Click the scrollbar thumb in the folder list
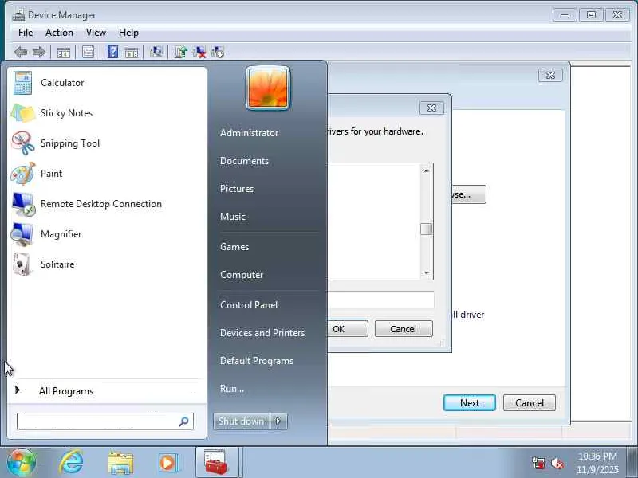Image resolution: width=638 pixels, height=478 pixels. 427,229
